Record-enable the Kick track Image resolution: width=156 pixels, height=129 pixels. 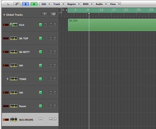45,24
